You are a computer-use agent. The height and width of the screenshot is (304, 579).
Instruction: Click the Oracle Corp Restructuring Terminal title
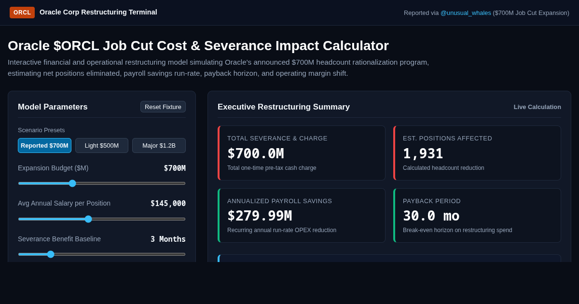(98, 12)
